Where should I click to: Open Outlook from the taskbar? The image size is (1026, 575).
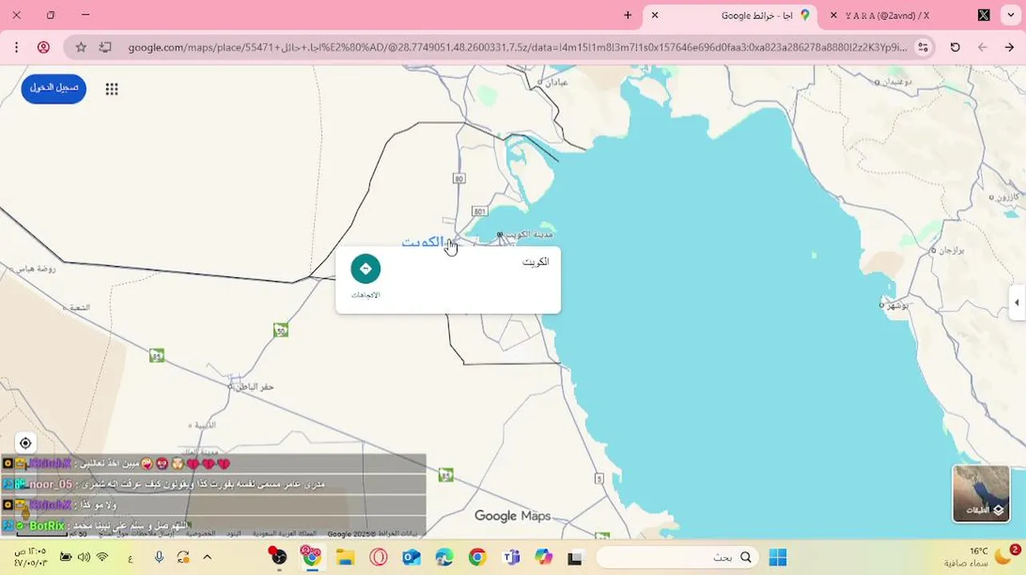(412, 557)
